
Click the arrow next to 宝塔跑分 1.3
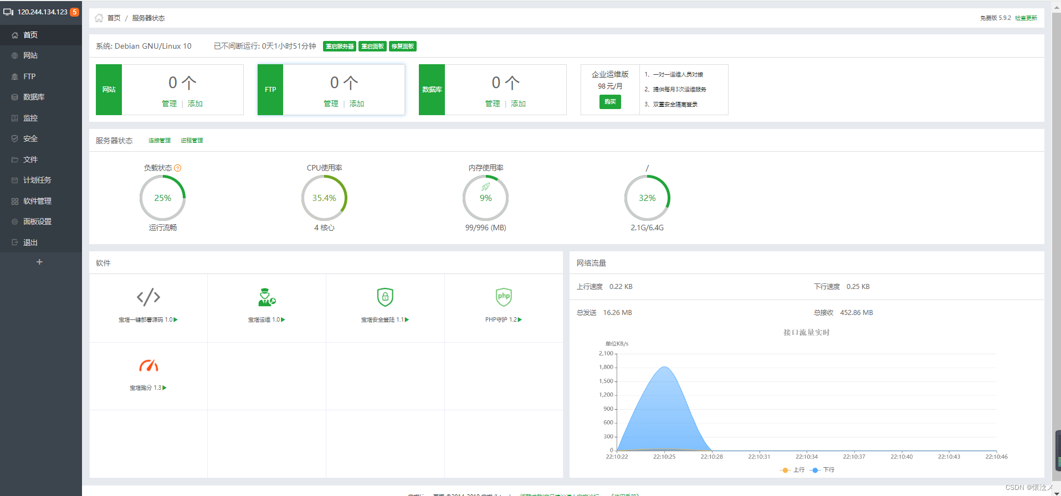point(165,388)
